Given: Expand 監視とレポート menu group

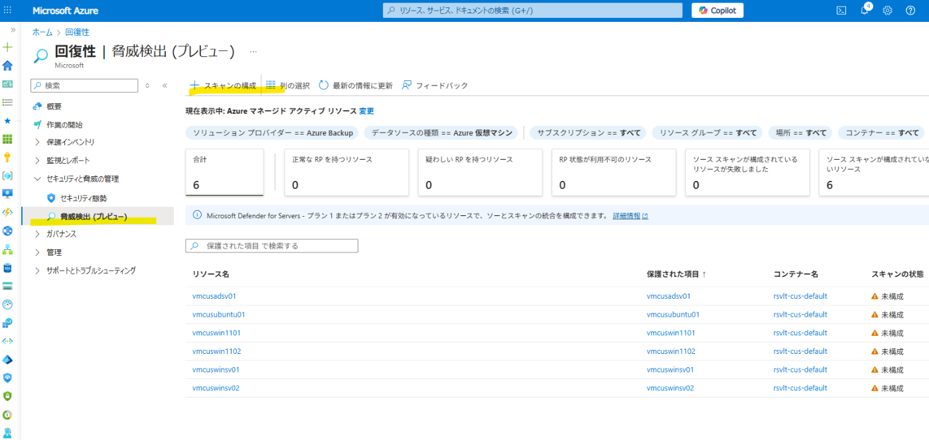Looking at the screenshot, I should 37,160.
